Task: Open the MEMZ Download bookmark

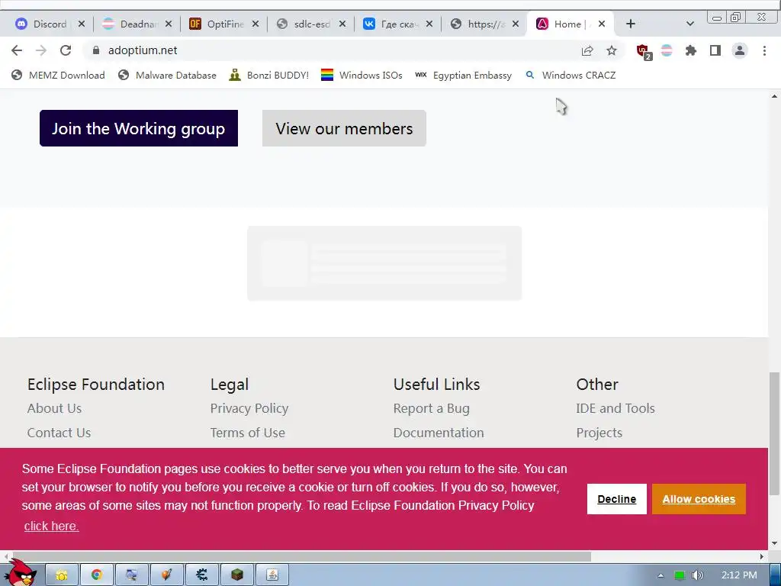Action: (x=58, y=76)
